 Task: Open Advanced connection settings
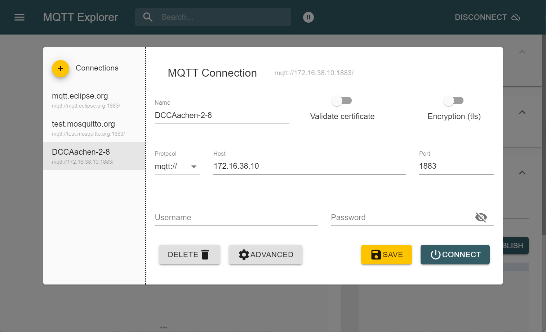click(266, 255)
